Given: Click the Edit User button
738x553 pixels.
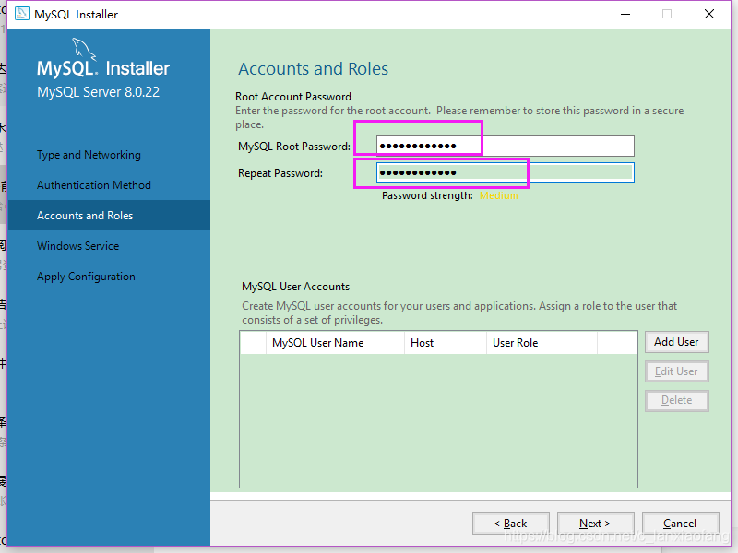Looking at the screenshot, I should click(676, 371).
